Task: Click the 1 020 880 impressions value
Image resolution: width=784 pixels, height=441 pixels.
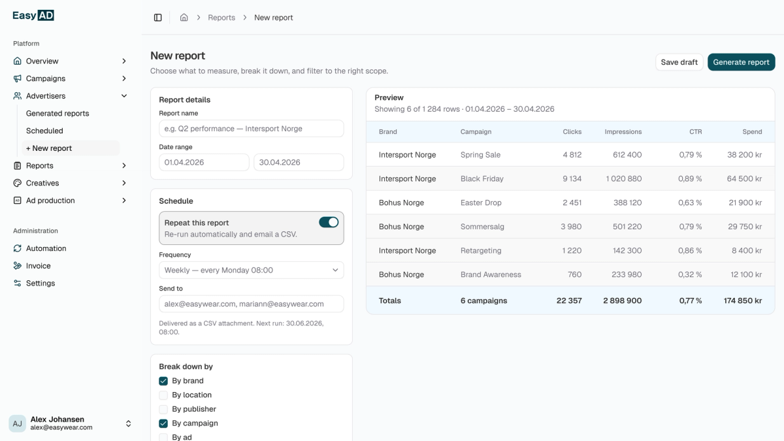Action: pos(624,179)
